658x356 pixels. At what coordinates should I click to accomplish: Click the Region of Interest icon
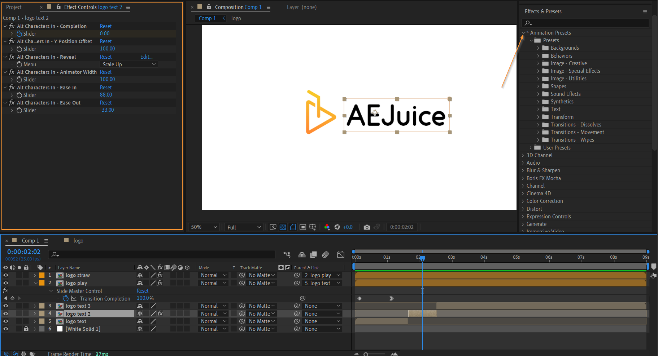[303, 227]
